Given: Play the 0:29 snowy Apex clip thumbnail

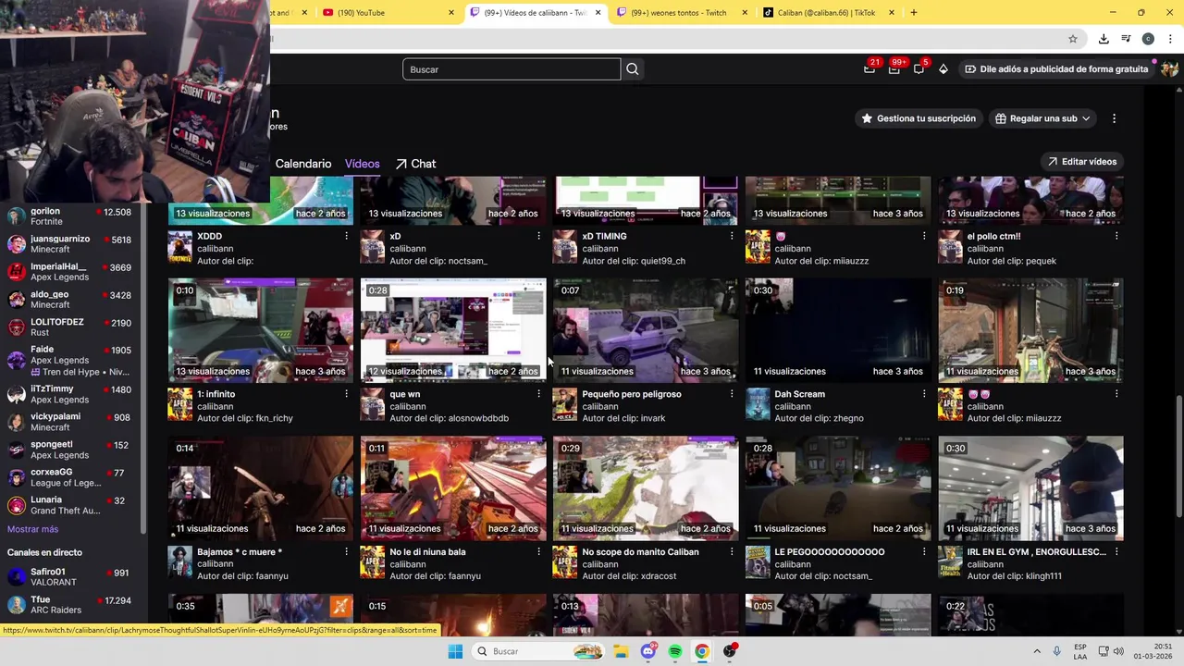Looking at the screenshot, I should 646,488.
